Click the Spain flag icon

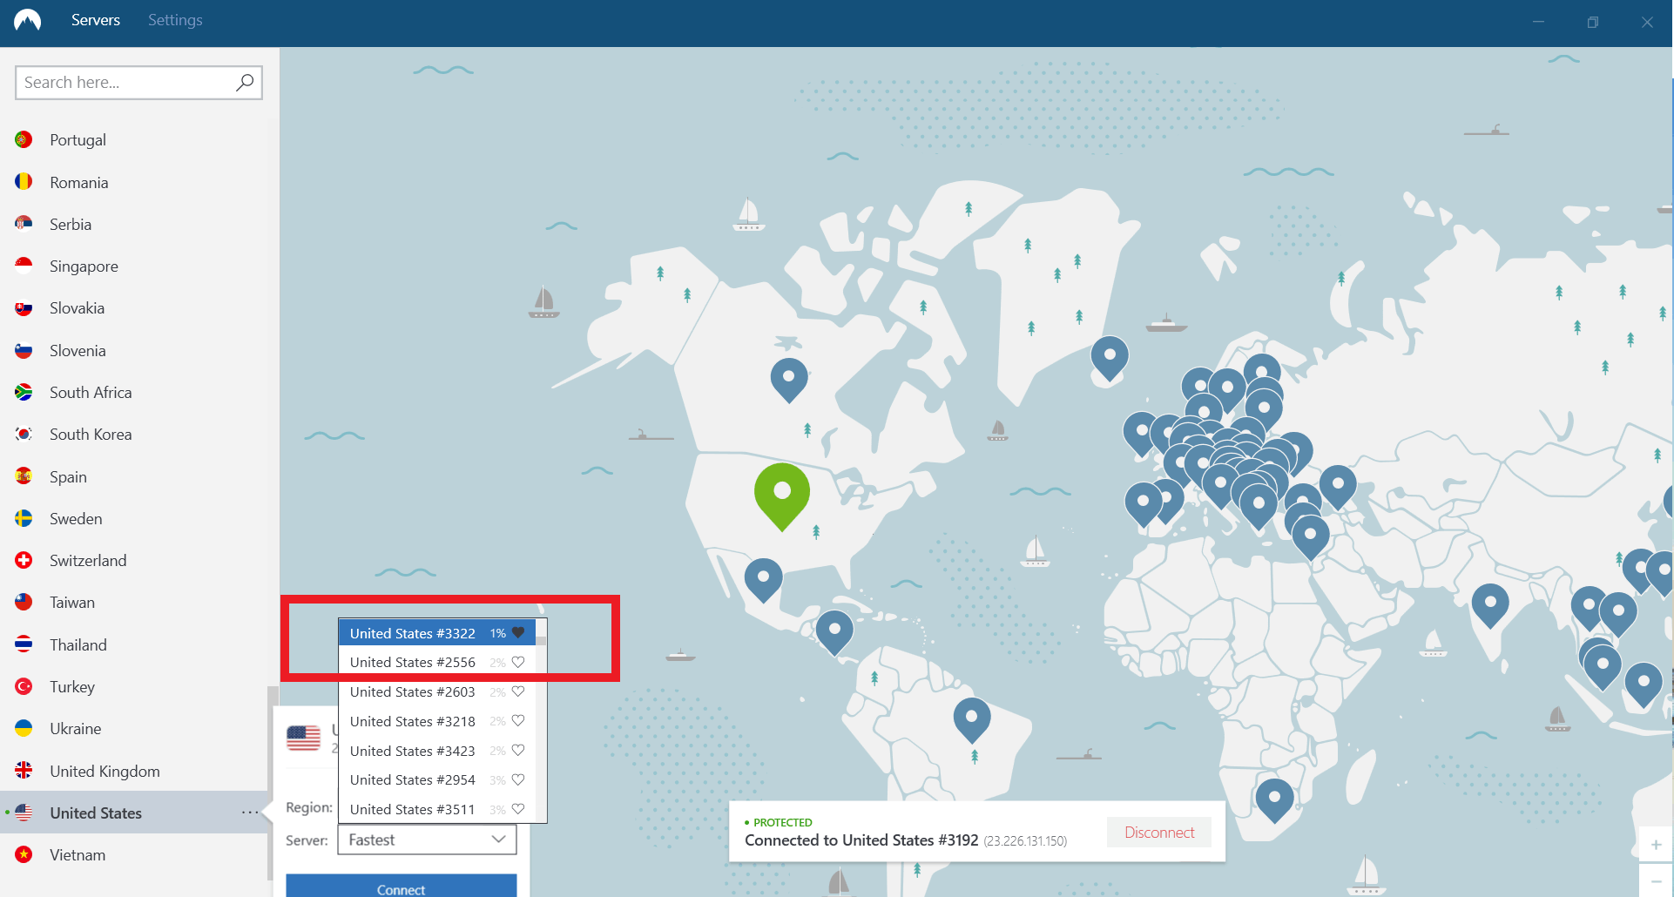24,476
